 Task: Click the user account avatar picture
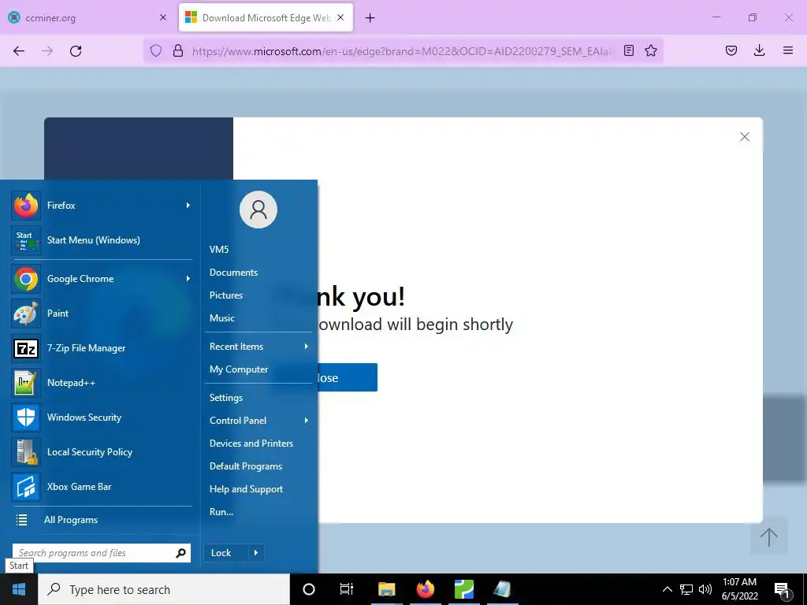click(x=258, y=210)
